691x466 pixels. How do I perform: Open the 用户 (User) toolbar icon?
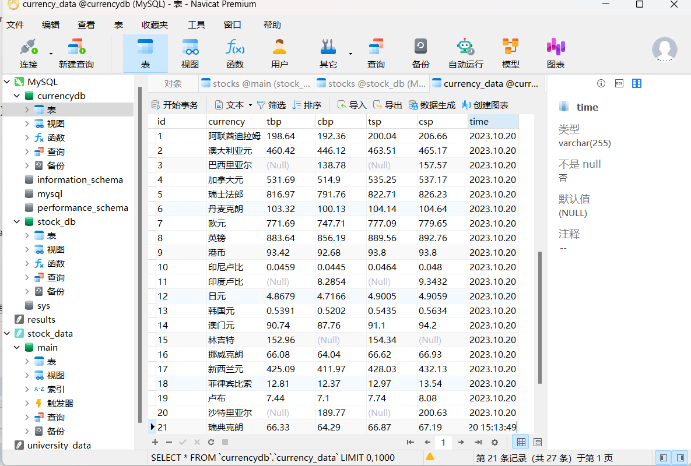(279, 54)
